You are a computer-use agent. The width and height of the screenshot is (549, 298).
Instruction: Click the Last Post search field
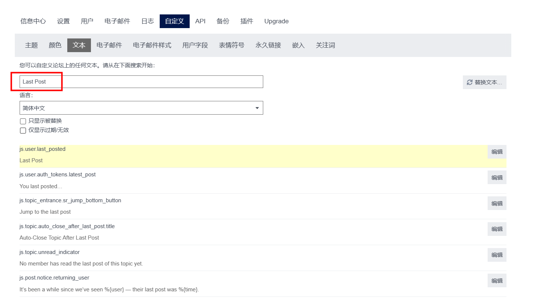[141, 82]
